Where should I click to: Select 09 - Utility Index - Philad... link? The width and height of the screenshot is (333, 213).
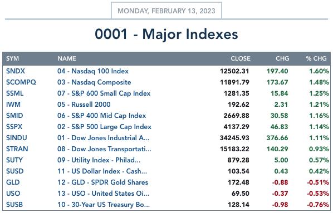99,160
